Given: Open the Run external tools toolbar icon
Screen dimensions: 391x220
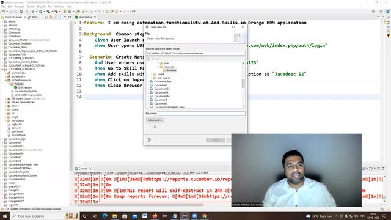Looking at the screenshot, I should [56, 12].
